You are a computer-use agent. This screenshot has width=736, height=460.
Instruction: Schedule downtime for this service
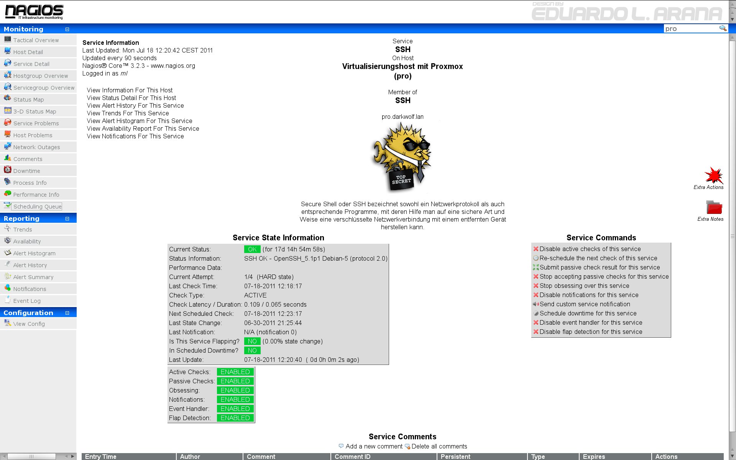tap(588, 314)
